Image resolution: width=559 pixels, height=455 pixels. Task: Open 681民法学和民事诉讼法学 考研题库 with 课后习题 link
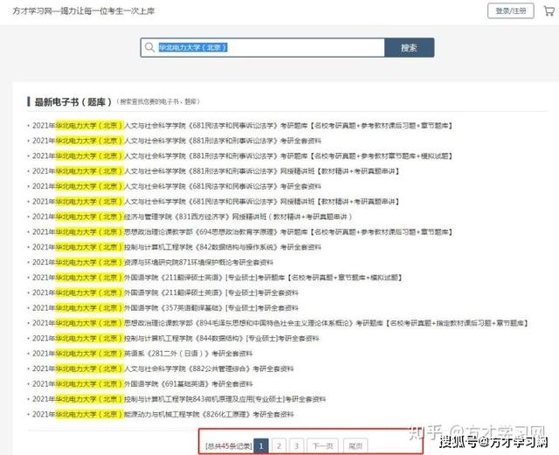[x=242, y=126]
